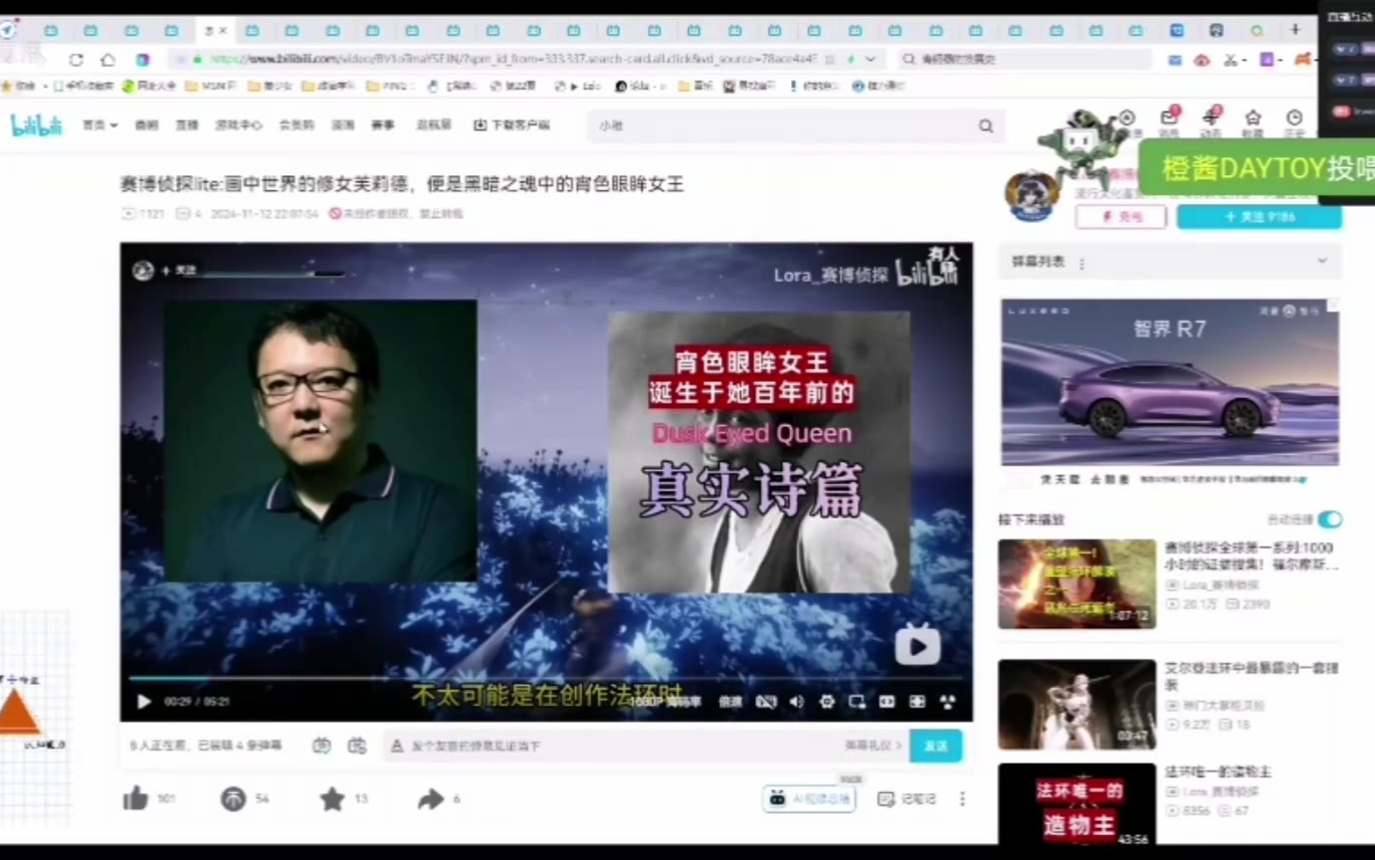Open 直播 (Live) in the top navigation

[x=187, y=125]
